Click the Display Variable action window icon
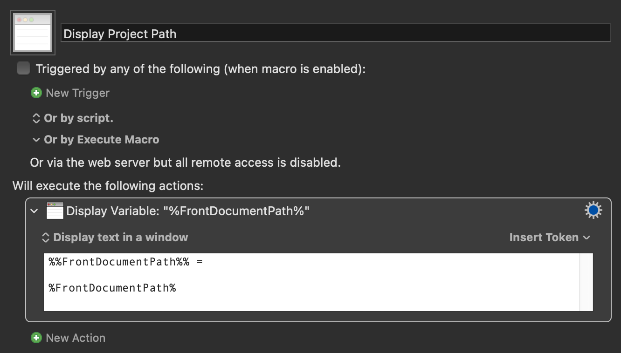The height and width of the screenshot is (353, 621). [x=55, y=211]
